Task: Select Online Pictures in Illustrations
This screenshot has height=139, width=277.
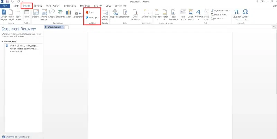Action: point(44,15)
